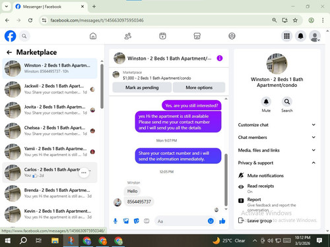
Task: Click the chat message area scrollbar
Action: point(226,180)
